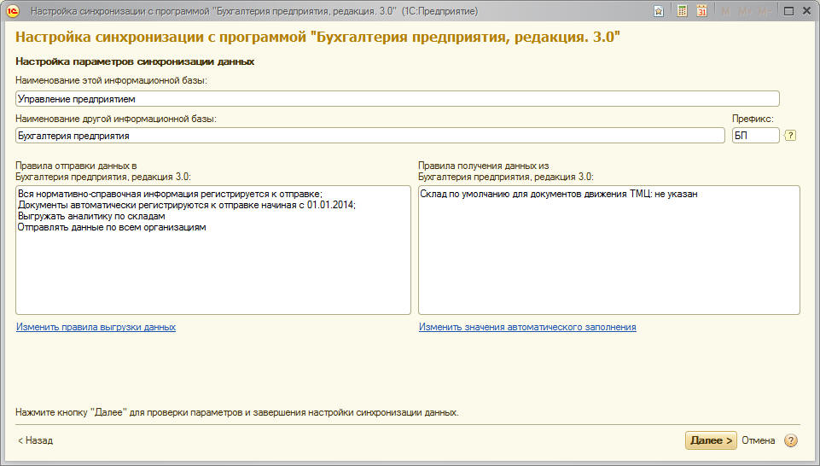This screenshot has width=820, height=466.
Task: Click the data sending rules text box
Action: click(x=212, y=250)
